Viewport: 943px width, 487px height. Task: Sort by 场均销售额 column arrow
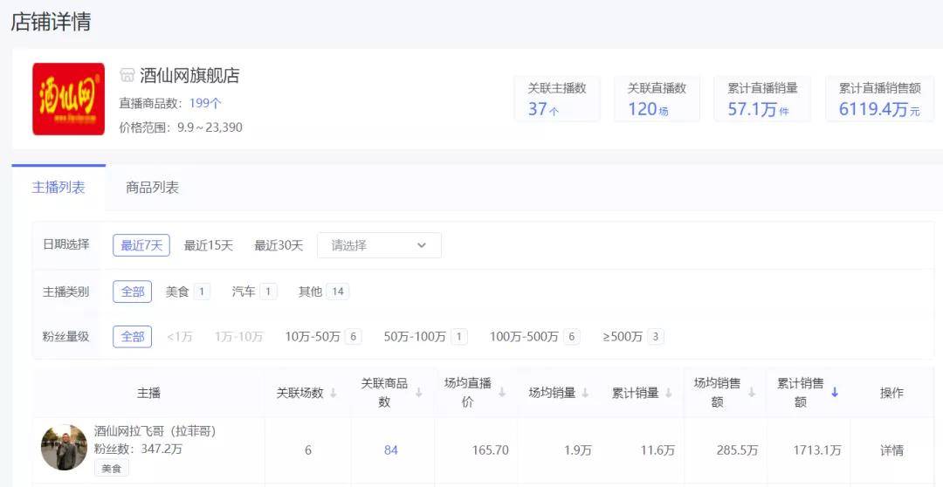(751, 393)
